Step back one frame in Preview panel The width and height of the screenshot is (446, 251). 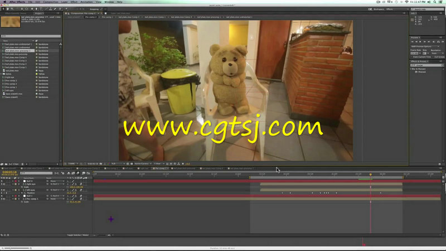pos(416,42)
